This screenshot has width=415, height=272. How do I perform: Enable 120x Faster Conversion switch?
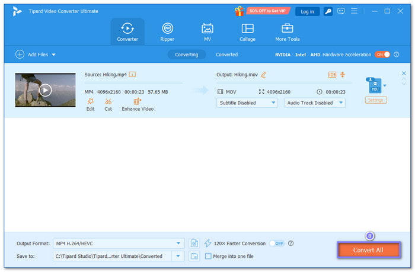(x=277, y=243)
